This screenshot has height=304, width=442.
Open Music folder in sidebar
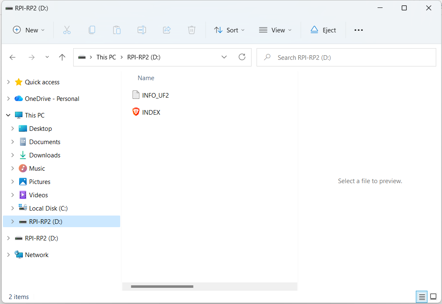click(x=37, y=169)
